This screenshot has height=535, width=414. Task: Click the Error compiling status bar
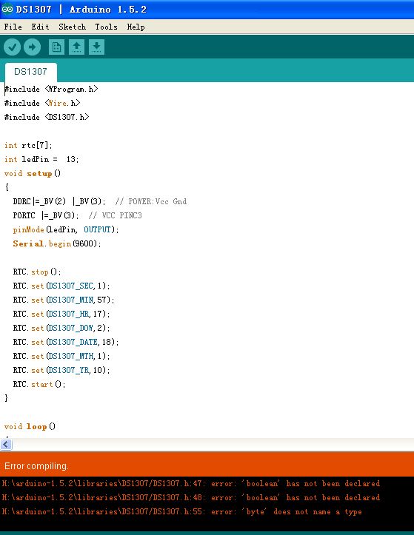pos(207,465)
